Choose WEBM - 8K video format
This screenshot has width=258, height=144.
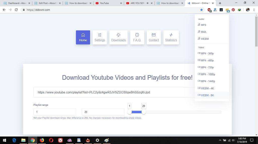click(x=212, y=95)
